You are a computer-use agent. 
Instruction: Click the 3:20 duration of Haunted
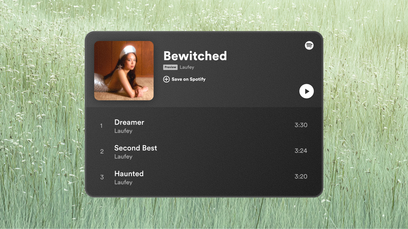[x=301, y=177]
